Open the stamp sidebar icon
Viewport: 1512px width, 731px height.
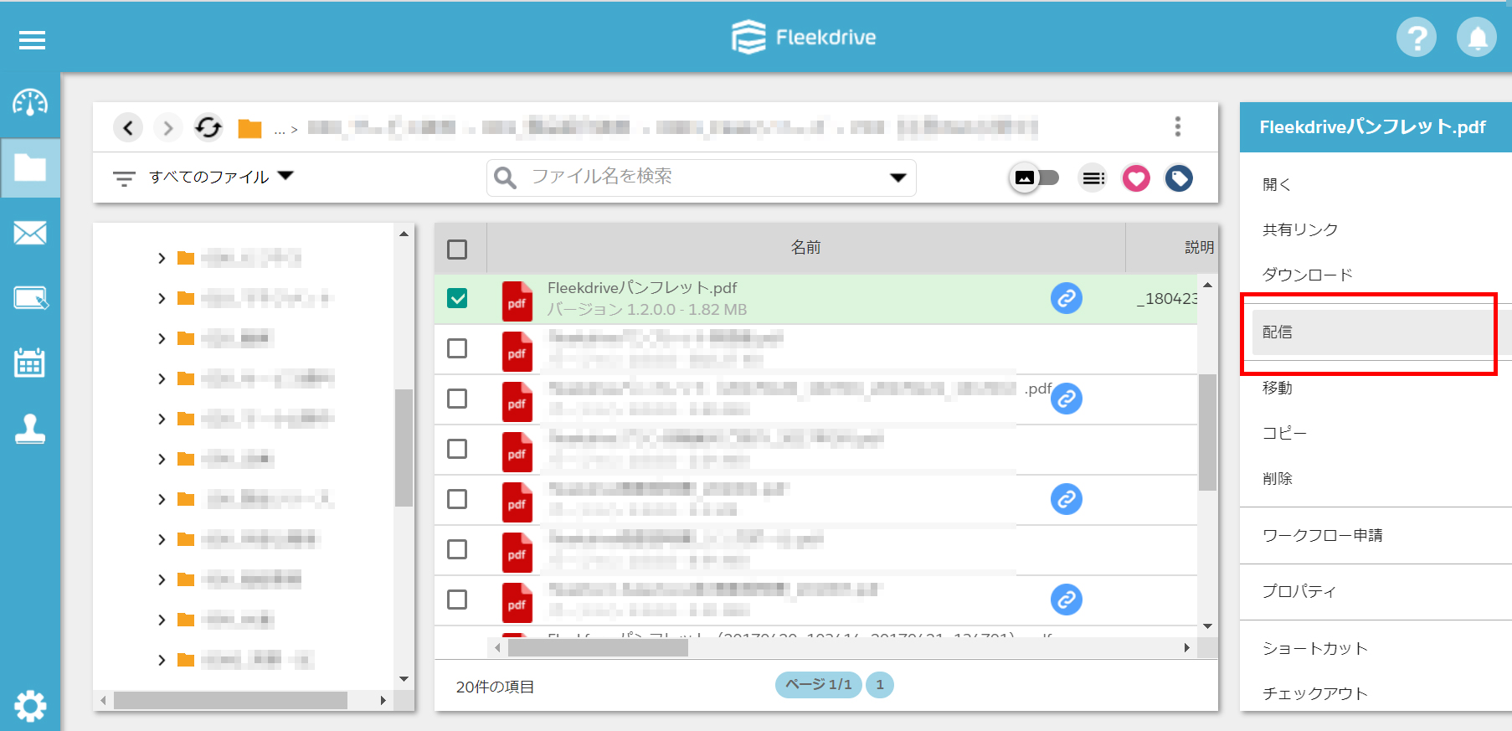[30, 429]
